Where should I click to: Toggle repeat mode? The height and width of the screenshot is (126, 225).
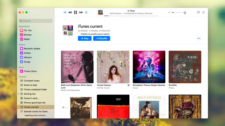[86, 12]
